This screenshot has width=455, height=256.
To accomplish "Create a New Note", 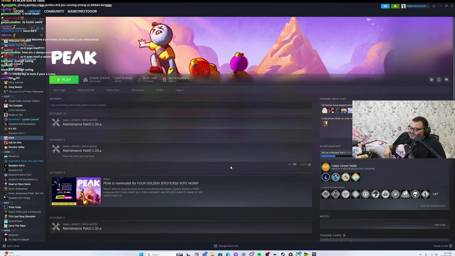I will [440, 225].
